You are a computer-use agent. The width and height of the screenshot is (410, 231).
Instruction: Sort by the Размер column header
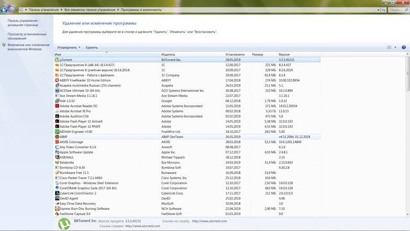tap(264, 55)
